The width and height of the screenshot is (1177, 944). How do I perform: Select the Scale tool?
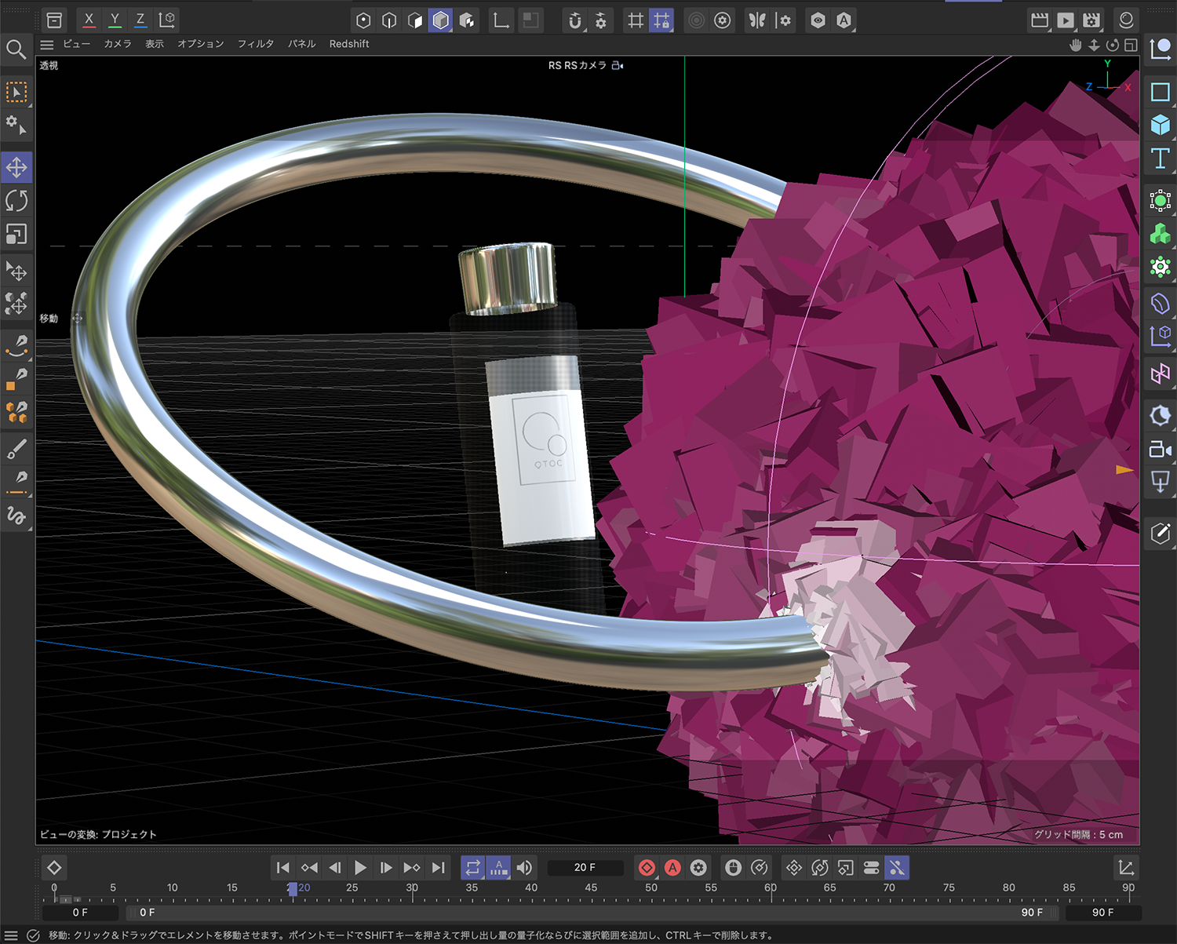16,234
